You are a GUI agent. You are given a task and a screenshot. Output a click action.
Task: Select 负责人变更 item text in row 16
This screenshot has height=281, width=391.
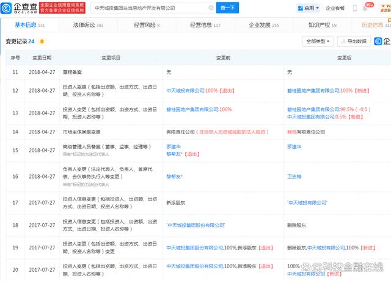[108, 173]
